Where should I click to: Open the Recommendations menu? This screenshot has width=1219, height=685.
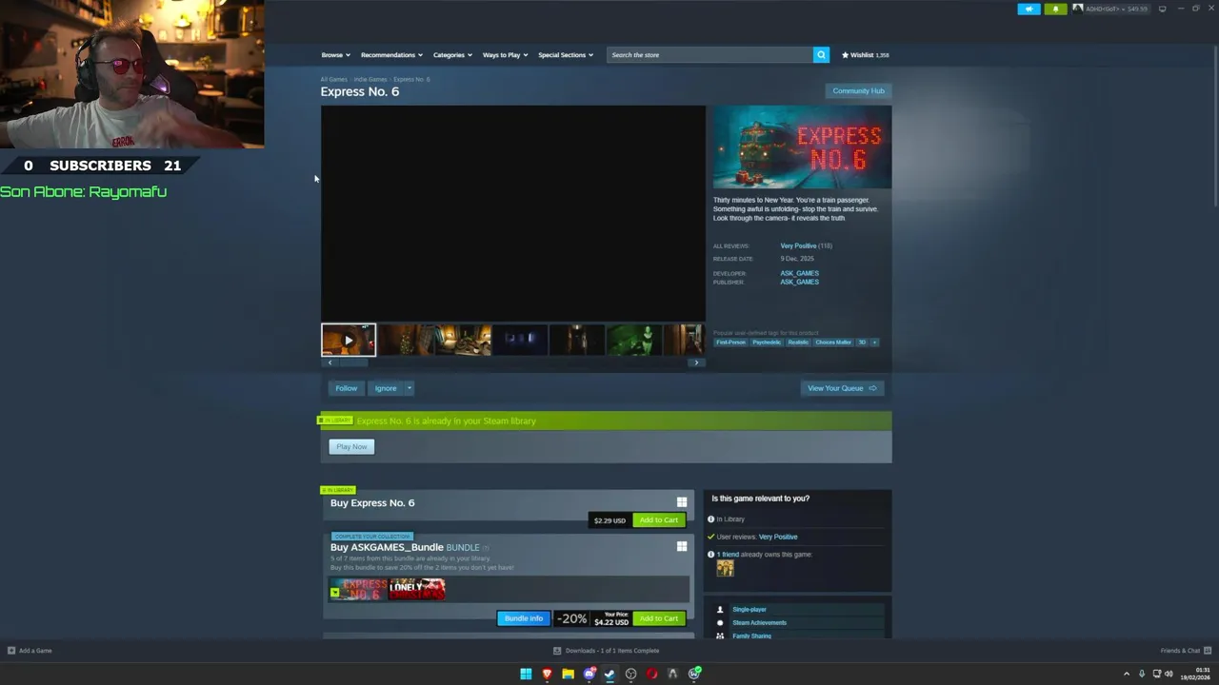pos(391,55)
